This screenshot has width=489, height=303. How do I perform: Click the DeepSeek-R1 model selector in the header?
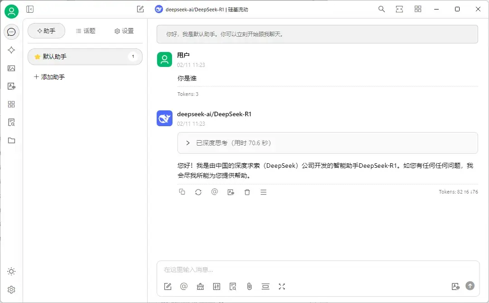click(x=201, y=9)
